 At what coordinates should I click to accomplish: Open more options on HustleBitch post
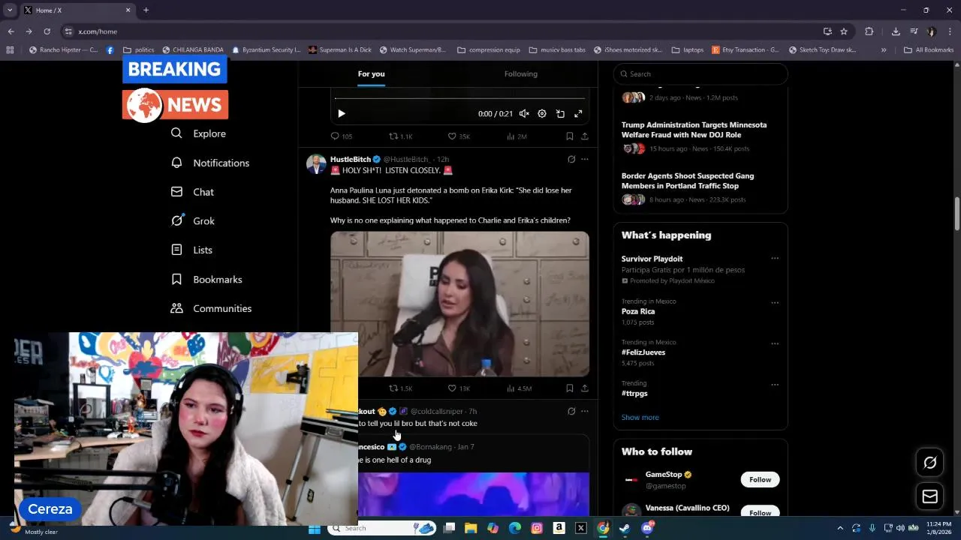[x=585, y=159]
